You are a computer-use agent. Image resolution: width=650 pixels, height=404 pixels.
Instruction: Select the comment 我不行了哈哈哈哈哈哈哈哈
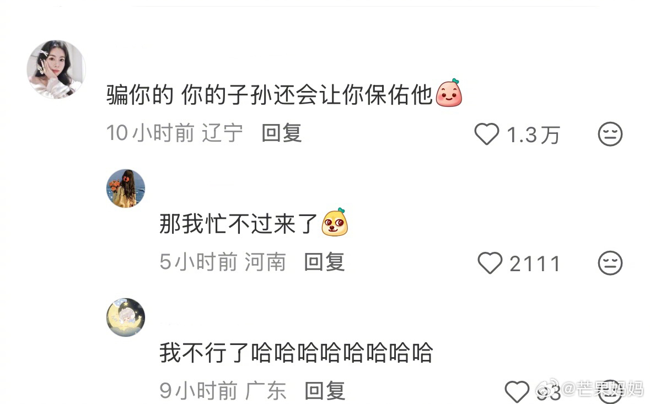coord(297,353)
